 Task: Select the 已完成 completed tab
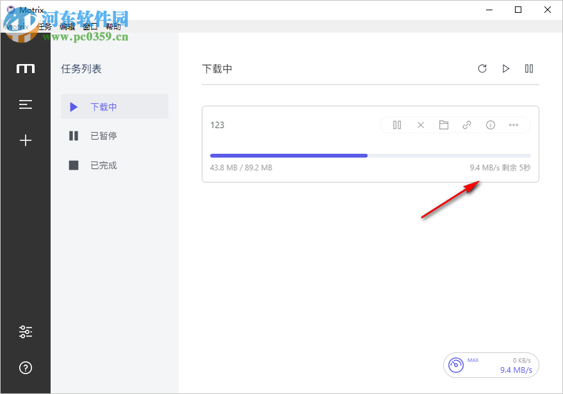pyautogui.click(x=115, y=165)
